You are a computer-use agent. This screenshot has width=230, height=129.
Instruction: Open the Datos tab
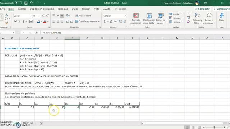75,9
